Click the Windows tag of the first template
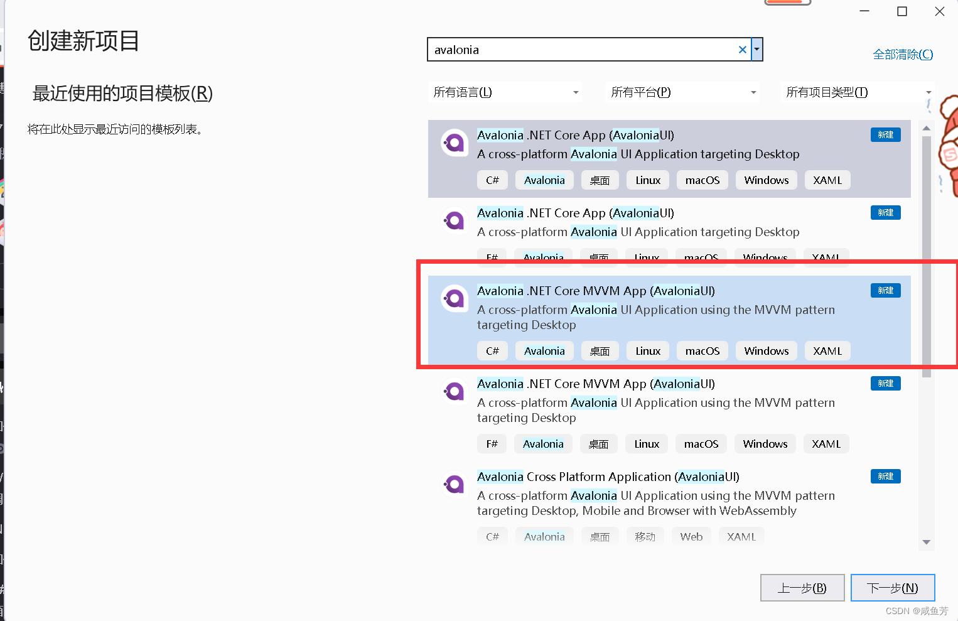Viewport: 958px width, 621px height. (767, 180)
